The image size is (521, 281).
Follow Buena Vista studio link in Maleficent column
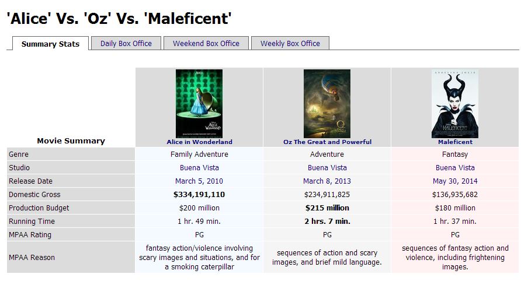[455, 168]
